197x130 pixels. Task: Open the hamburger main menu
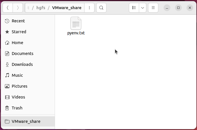click(x=153, y=8)
